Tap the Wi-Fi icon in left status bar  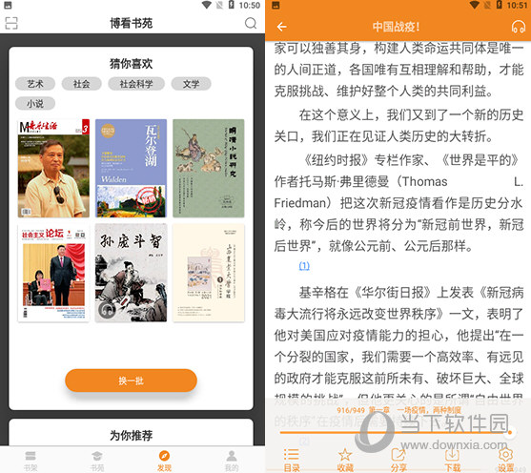click(206, 5)
